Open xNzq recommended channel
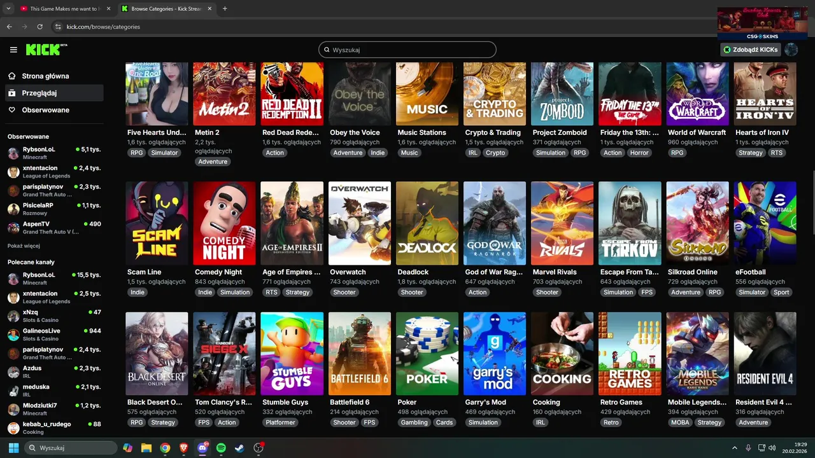 [53, 316]
